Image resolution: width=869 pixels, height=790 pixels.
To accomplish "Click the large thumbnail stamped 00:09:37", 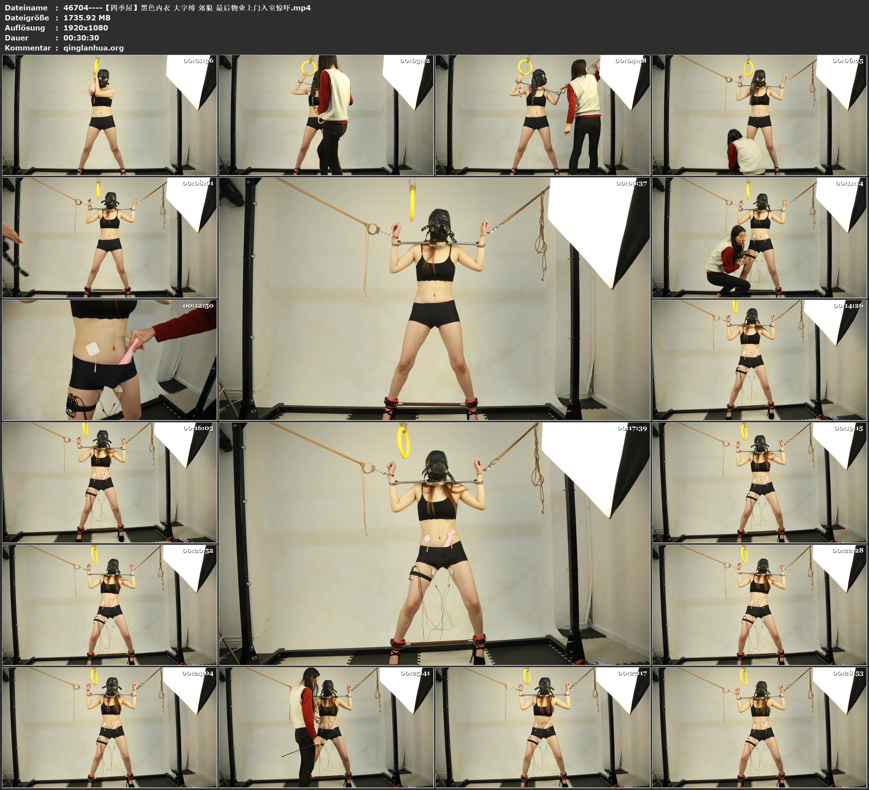I will 435,298.
